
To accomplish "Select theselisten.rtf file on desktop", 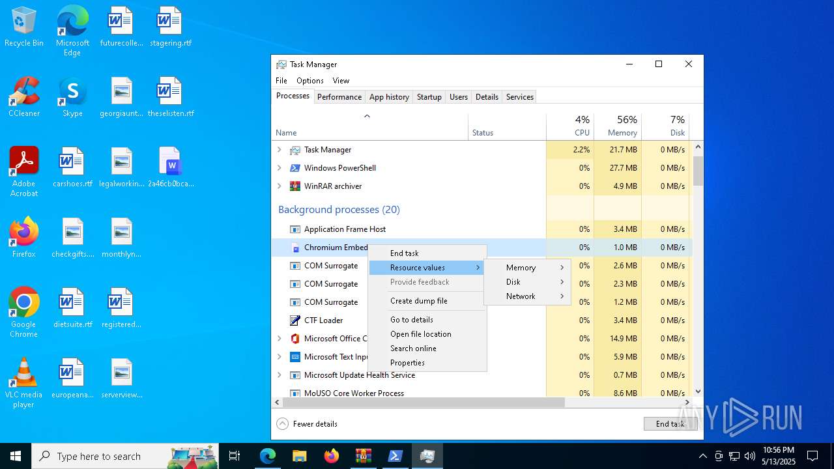I will coord(170,98).
